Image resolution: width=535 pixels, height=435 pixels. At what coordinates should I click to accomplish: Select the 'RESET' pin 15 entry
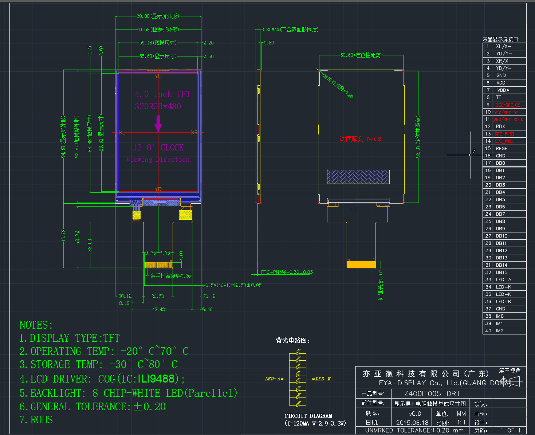(x=503, y=148)
